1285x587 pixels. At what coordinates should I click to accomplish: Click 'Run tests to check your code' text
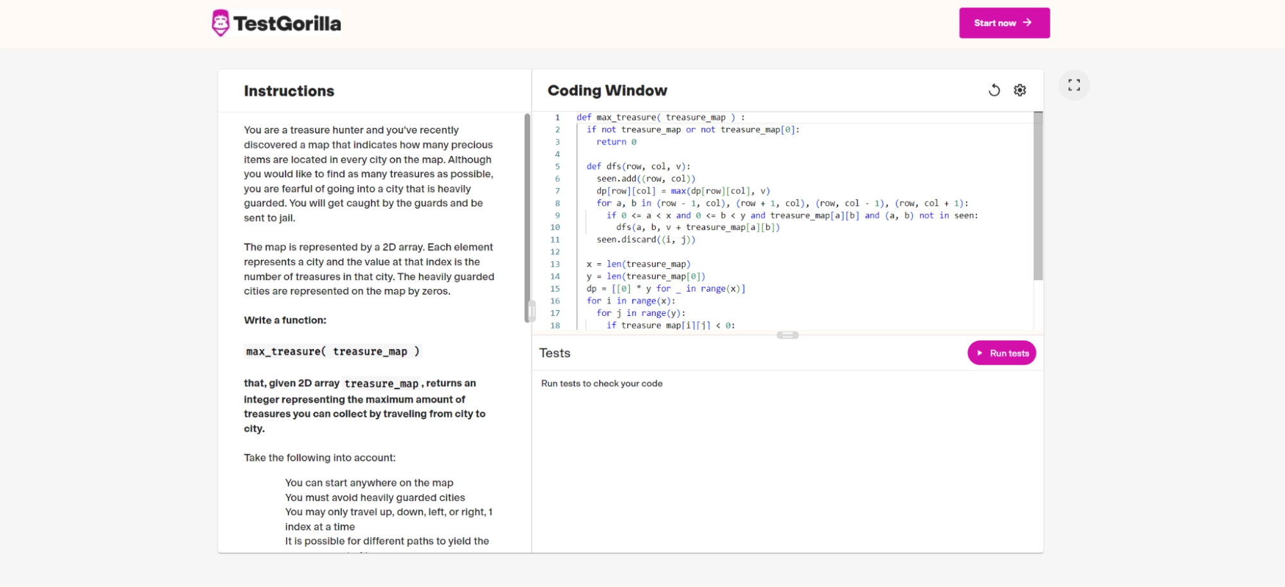pos(602,383)
